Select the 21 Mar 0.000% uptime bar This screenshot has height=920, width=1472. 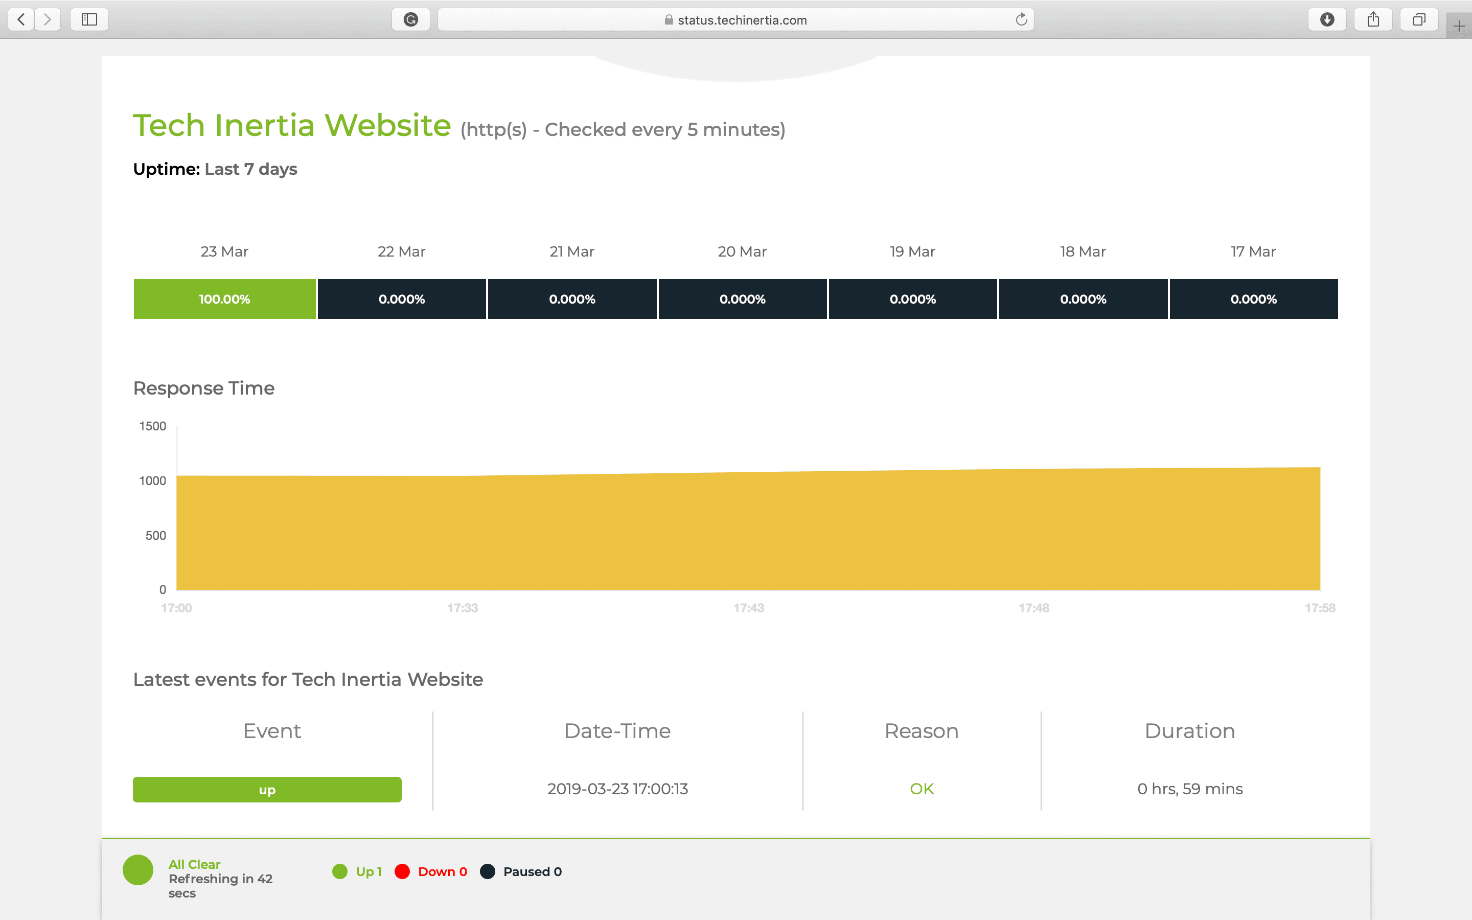pyautogui.click(x=572, y=299)
